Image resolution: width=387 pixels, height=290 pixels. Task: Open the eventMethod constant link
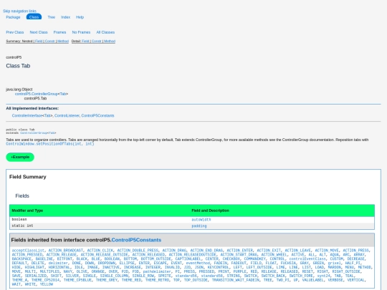click(x=198, y=263)
